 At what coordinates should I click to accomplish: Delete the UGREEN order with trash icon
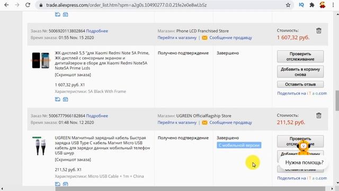coord(319,116)
